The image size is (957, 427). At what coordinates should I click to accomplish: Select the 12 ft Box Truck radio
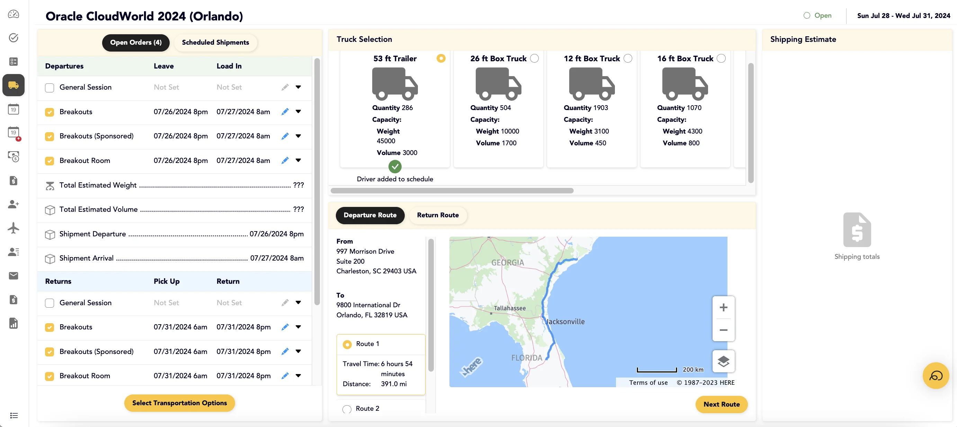point(628,59)
